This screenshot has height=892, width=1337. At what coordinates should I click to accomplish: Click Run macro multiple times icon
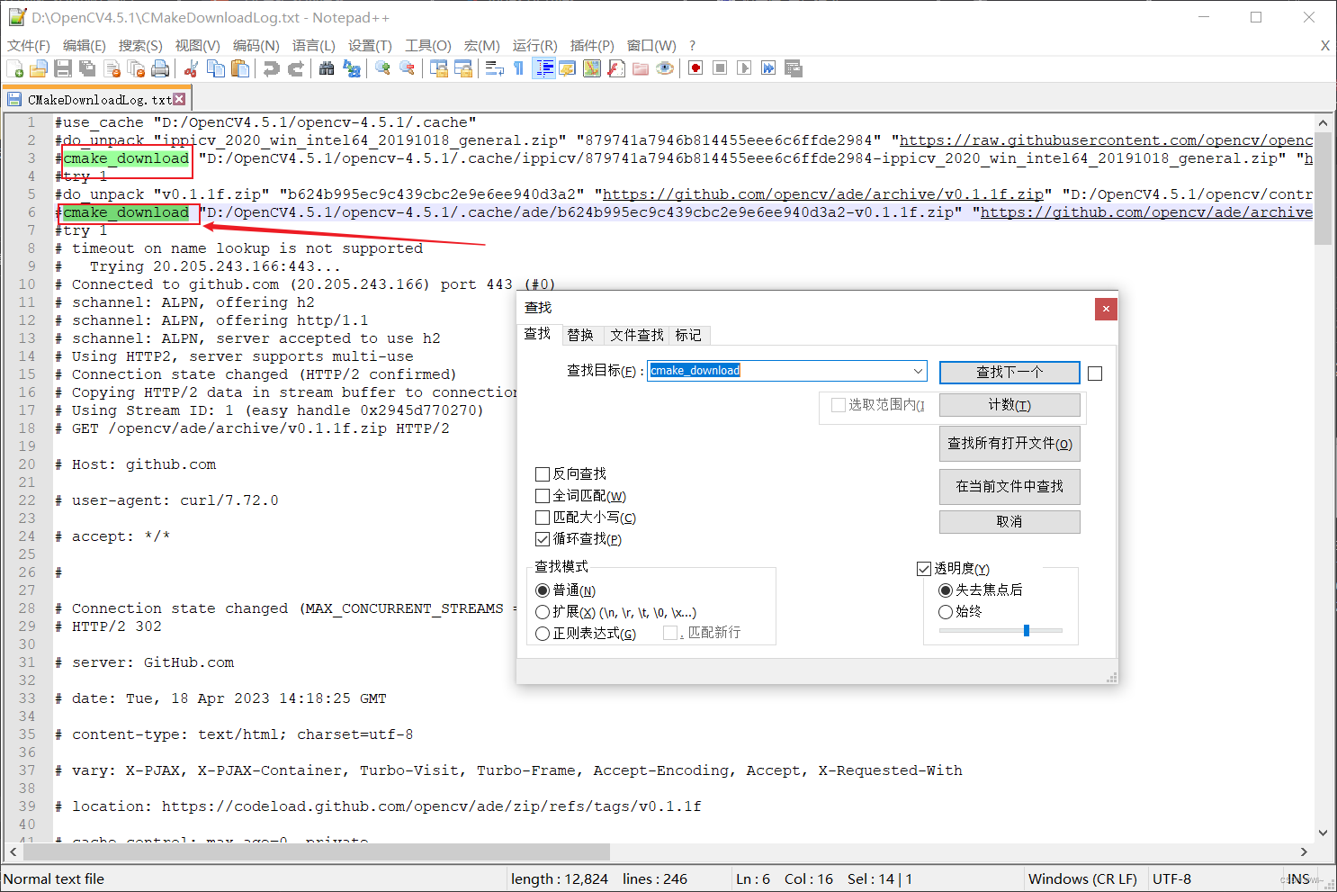768,68
